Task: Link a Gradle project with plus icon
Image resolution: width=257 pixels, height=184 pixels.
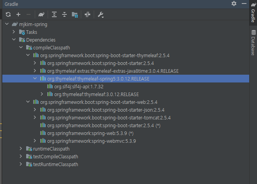Action: click(x=18, y=14)
